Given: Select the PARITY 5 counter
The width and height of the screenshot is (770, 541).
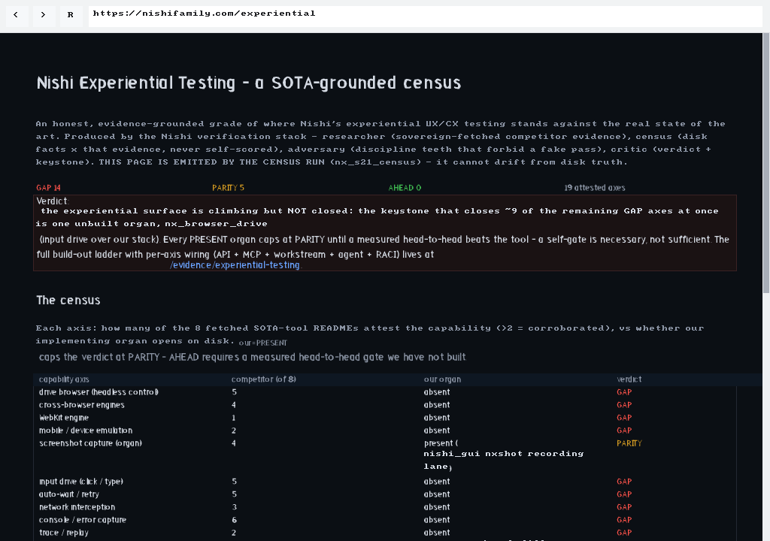Looking at the screenshot, I should 228,188.
